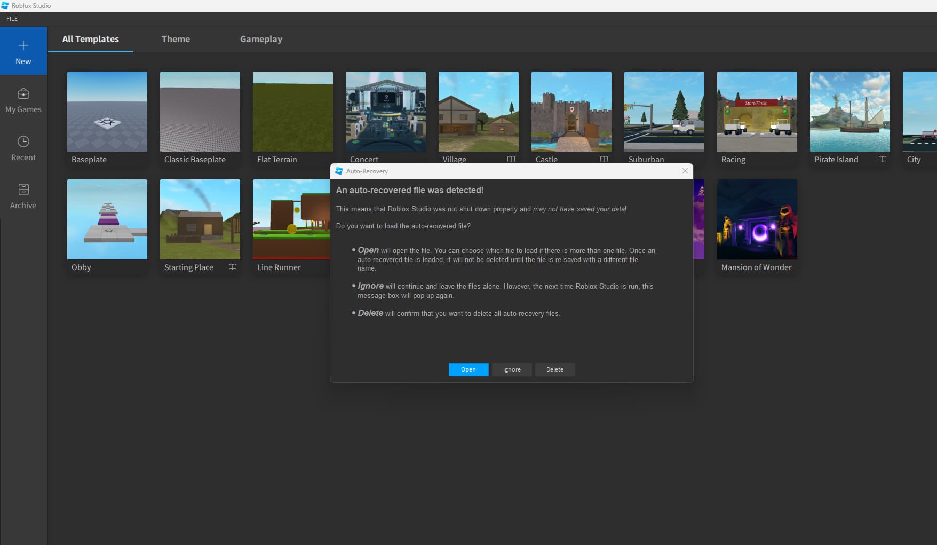Click the New template icon in sidebar
This screenshot has width=937, height=545.
click(x=23, y=51)
